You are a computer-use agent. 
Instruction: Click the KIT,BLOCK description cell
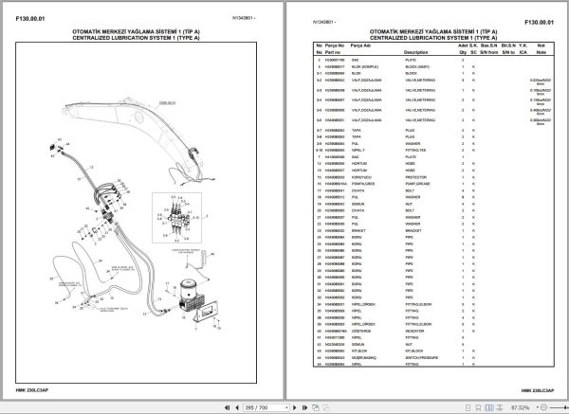click(x=414, y=351)
